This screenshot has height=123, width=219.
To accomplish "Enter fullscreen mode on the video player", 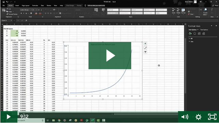I will pos(212,117).
